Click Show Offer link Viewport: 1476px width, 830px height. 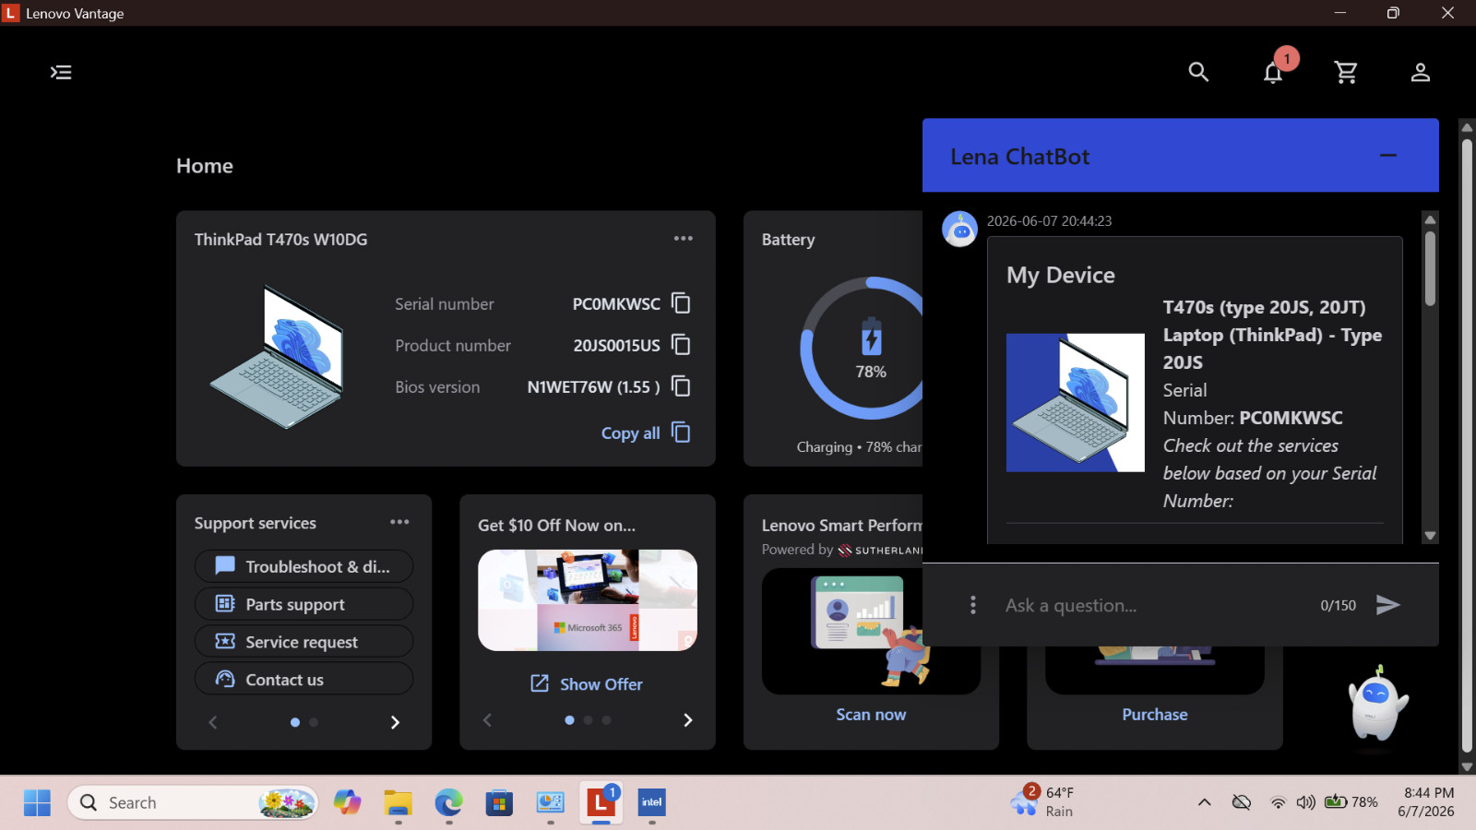587,683
